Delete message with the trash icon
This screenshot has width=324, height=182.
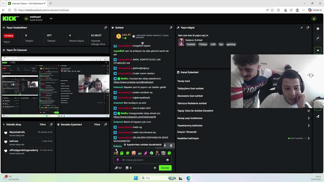[x=171, y=146]
